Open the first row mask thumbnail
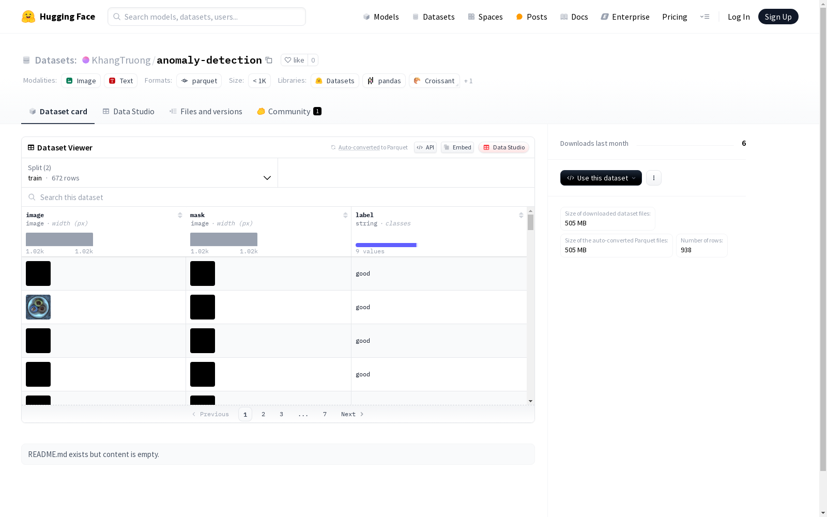The height and width of the screenshot is (517, 827). tap(203, 273)
